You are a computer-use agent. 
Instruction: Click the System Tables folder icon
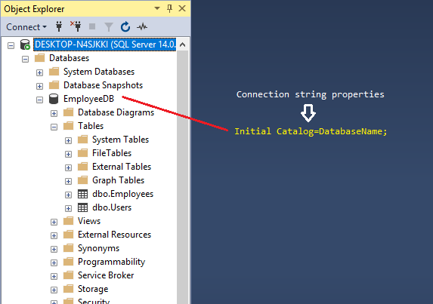click(83, 140)
